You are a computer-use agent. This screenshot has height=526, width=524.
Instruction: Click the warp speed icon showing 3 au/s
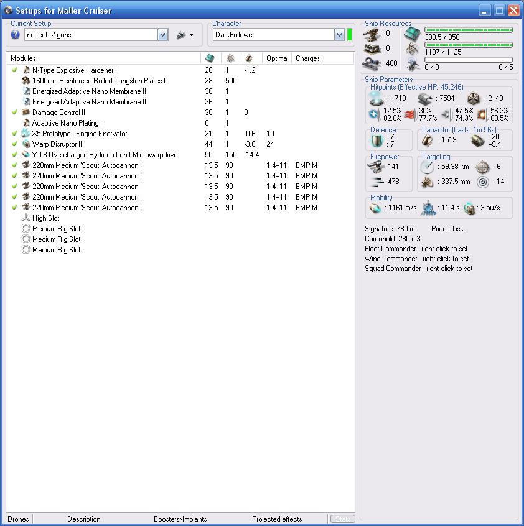click(469, 208)
